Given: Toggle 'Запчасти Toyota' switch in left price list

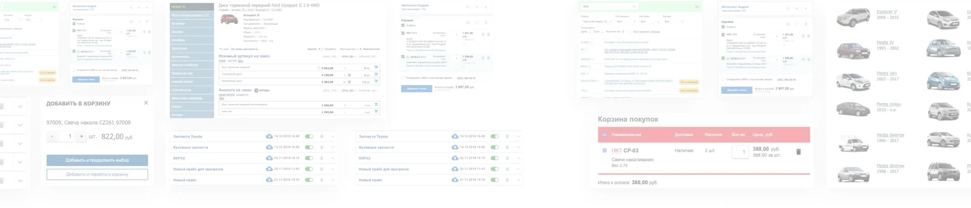Looking at the screenshot, I should coord(309,136).
